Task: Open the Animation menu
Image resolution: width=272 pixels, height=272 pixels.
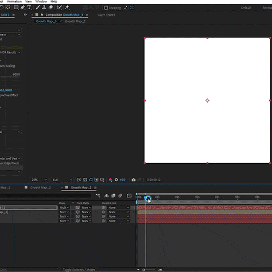Action: tap(14, 2)
